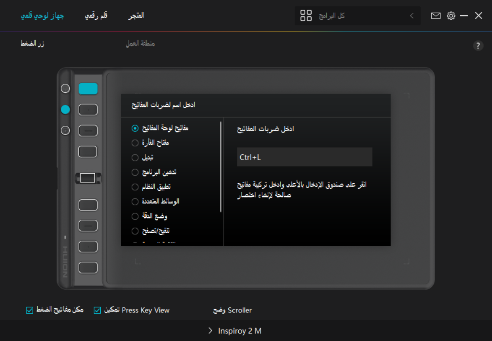Toggle the مكن مفاتيح الضغط checkbox

pyautogui.click(x=29, y=310)
